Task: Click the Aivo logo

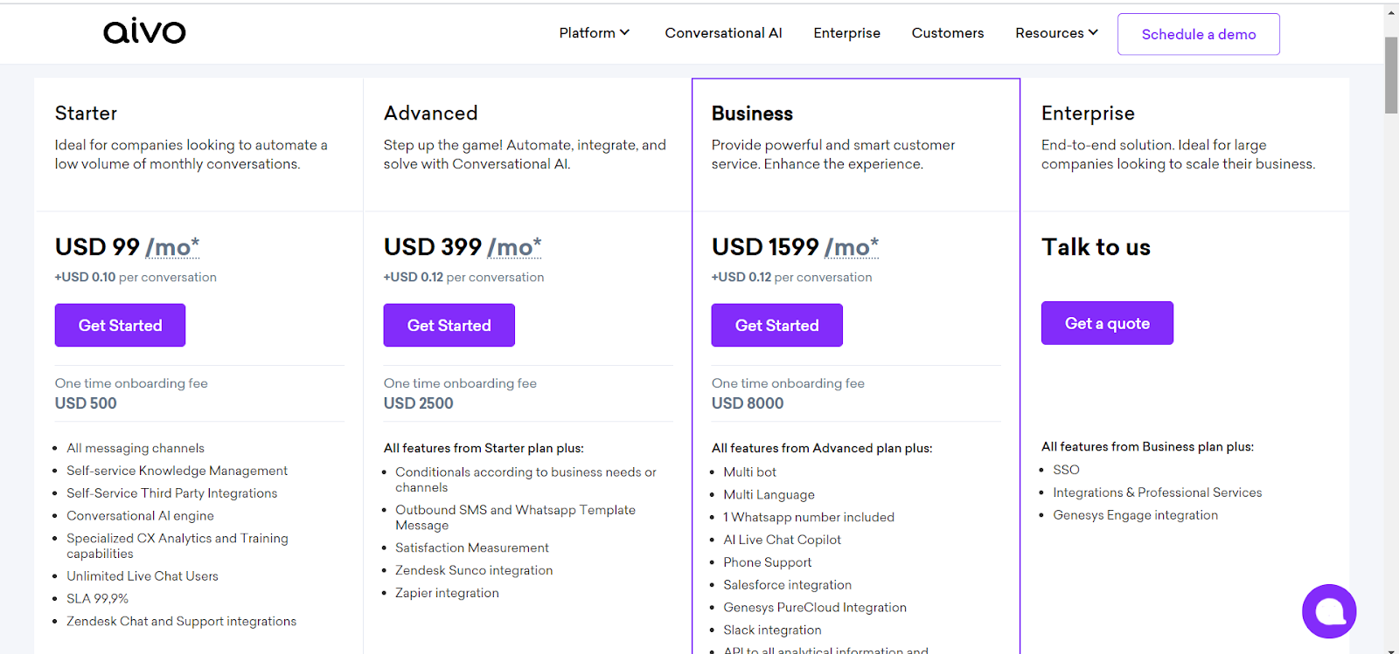Action: [144, 32]
